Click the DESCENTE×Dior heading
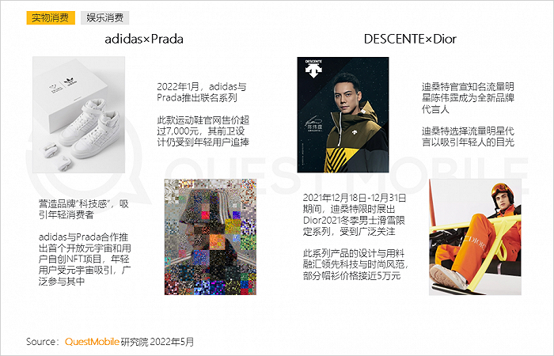This screenshot has height=356, width=554. coord(410,39)
